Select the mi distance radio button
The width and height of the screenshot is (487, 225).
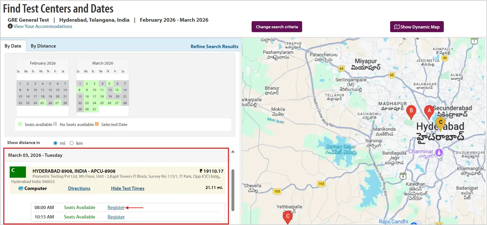56,143
